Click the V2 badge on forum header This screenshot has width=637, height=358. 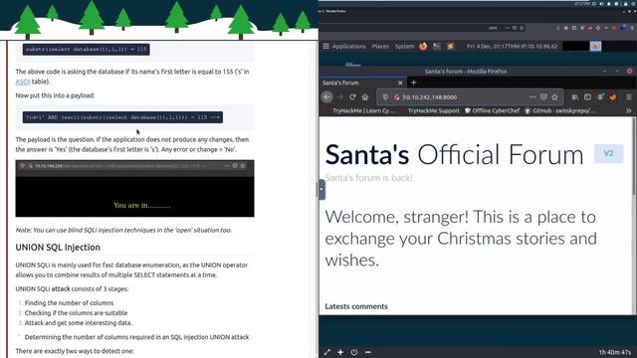[608, 153]
